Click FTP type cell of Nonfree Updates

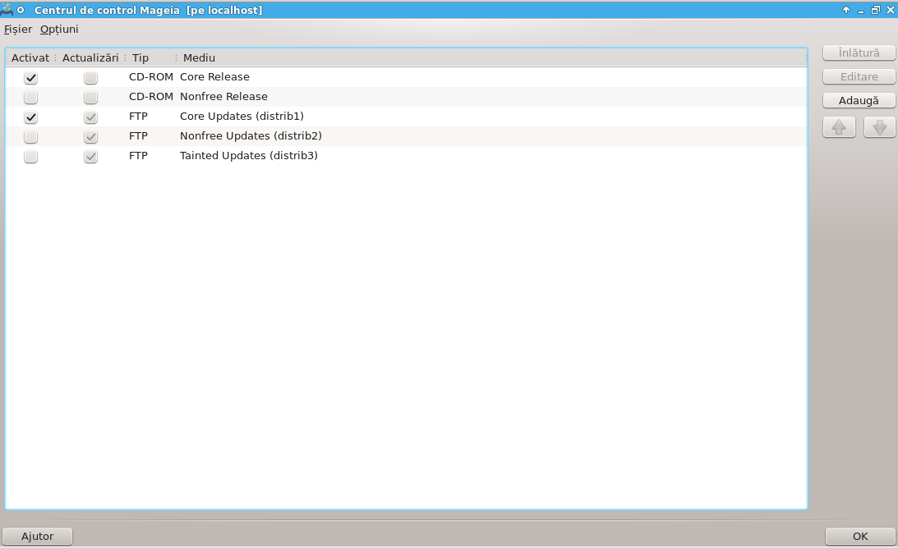(138, 136)
